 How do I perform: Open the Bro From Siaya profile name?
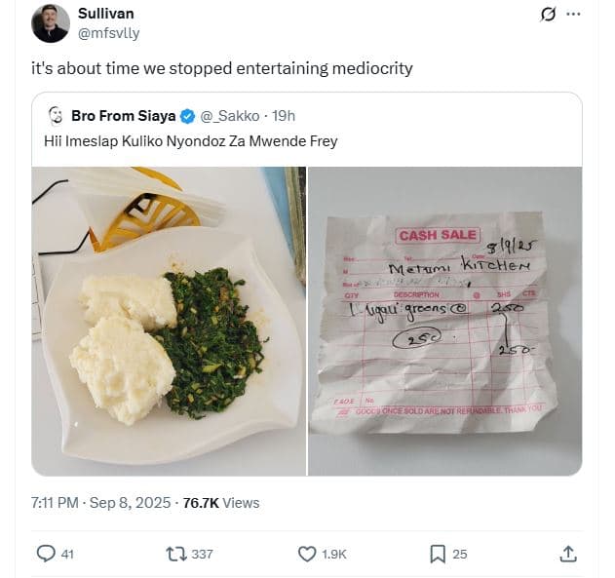[124, 116]
